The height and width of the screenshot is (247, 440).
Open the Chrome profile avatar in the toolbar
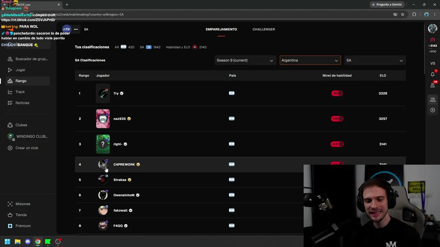pos(426,14)
